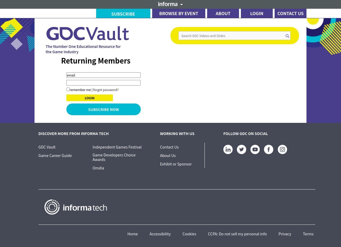Open GDC Facebook social icon
The width and height of the screenshot is (341, 247).
click(x=268, y=149)
